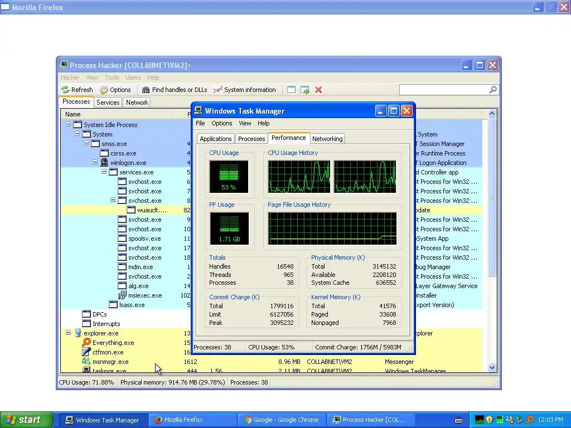Viewport: 571px width, 428px height.
Task: Open Task Manager's File menu
Action: (x=200, y=123)
